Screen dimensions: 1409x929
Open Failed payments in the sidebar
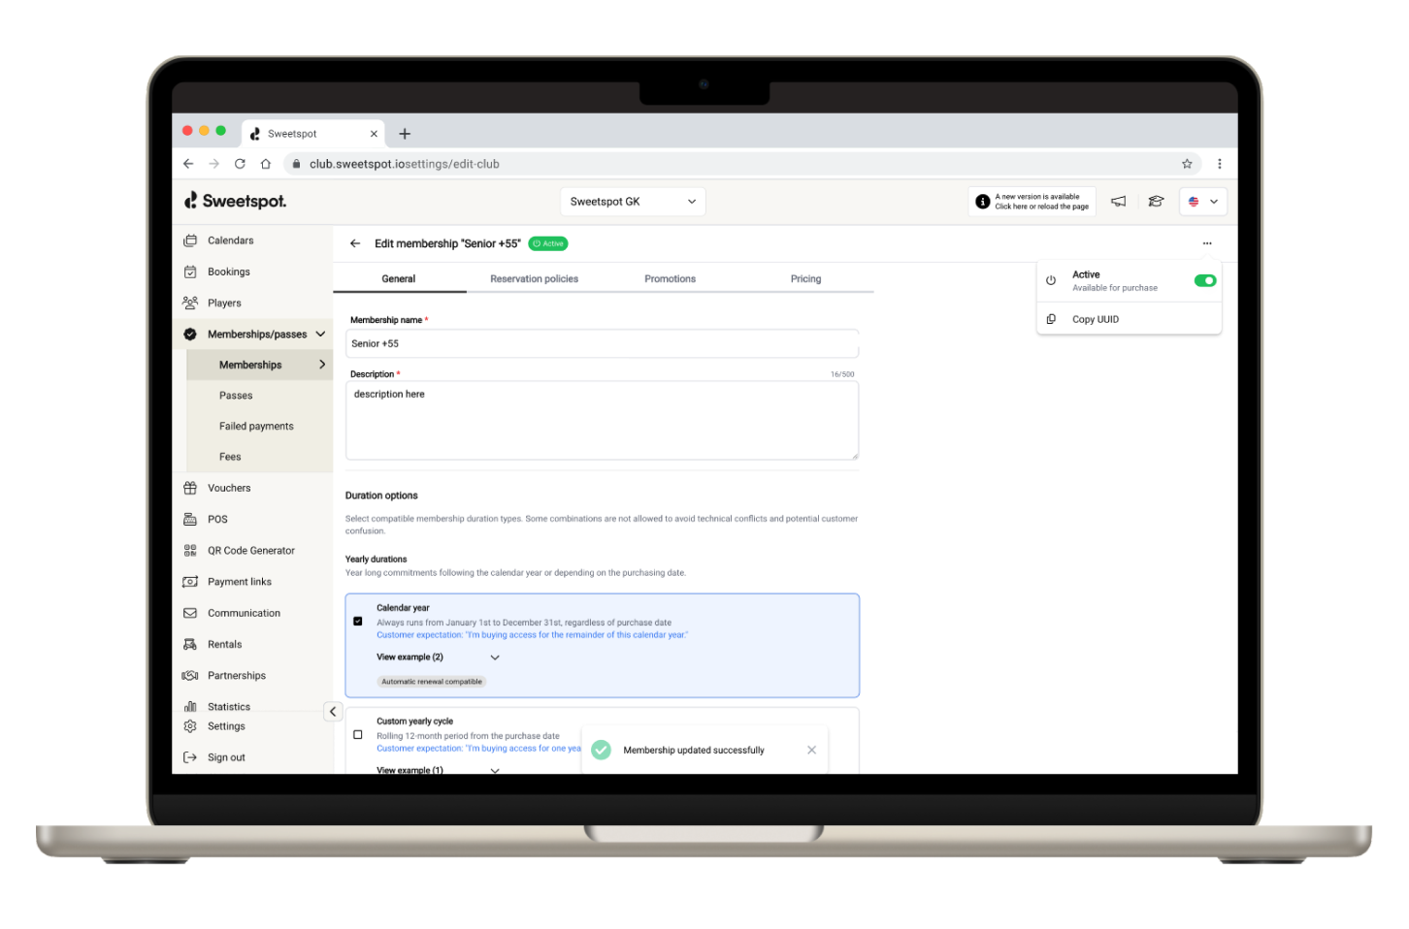click(x=256, y=427)
